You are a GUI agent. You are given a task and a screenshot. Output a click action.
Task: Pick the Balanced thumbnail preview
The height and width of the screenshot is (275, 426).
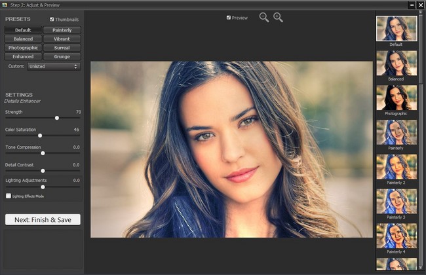[396, 63]
